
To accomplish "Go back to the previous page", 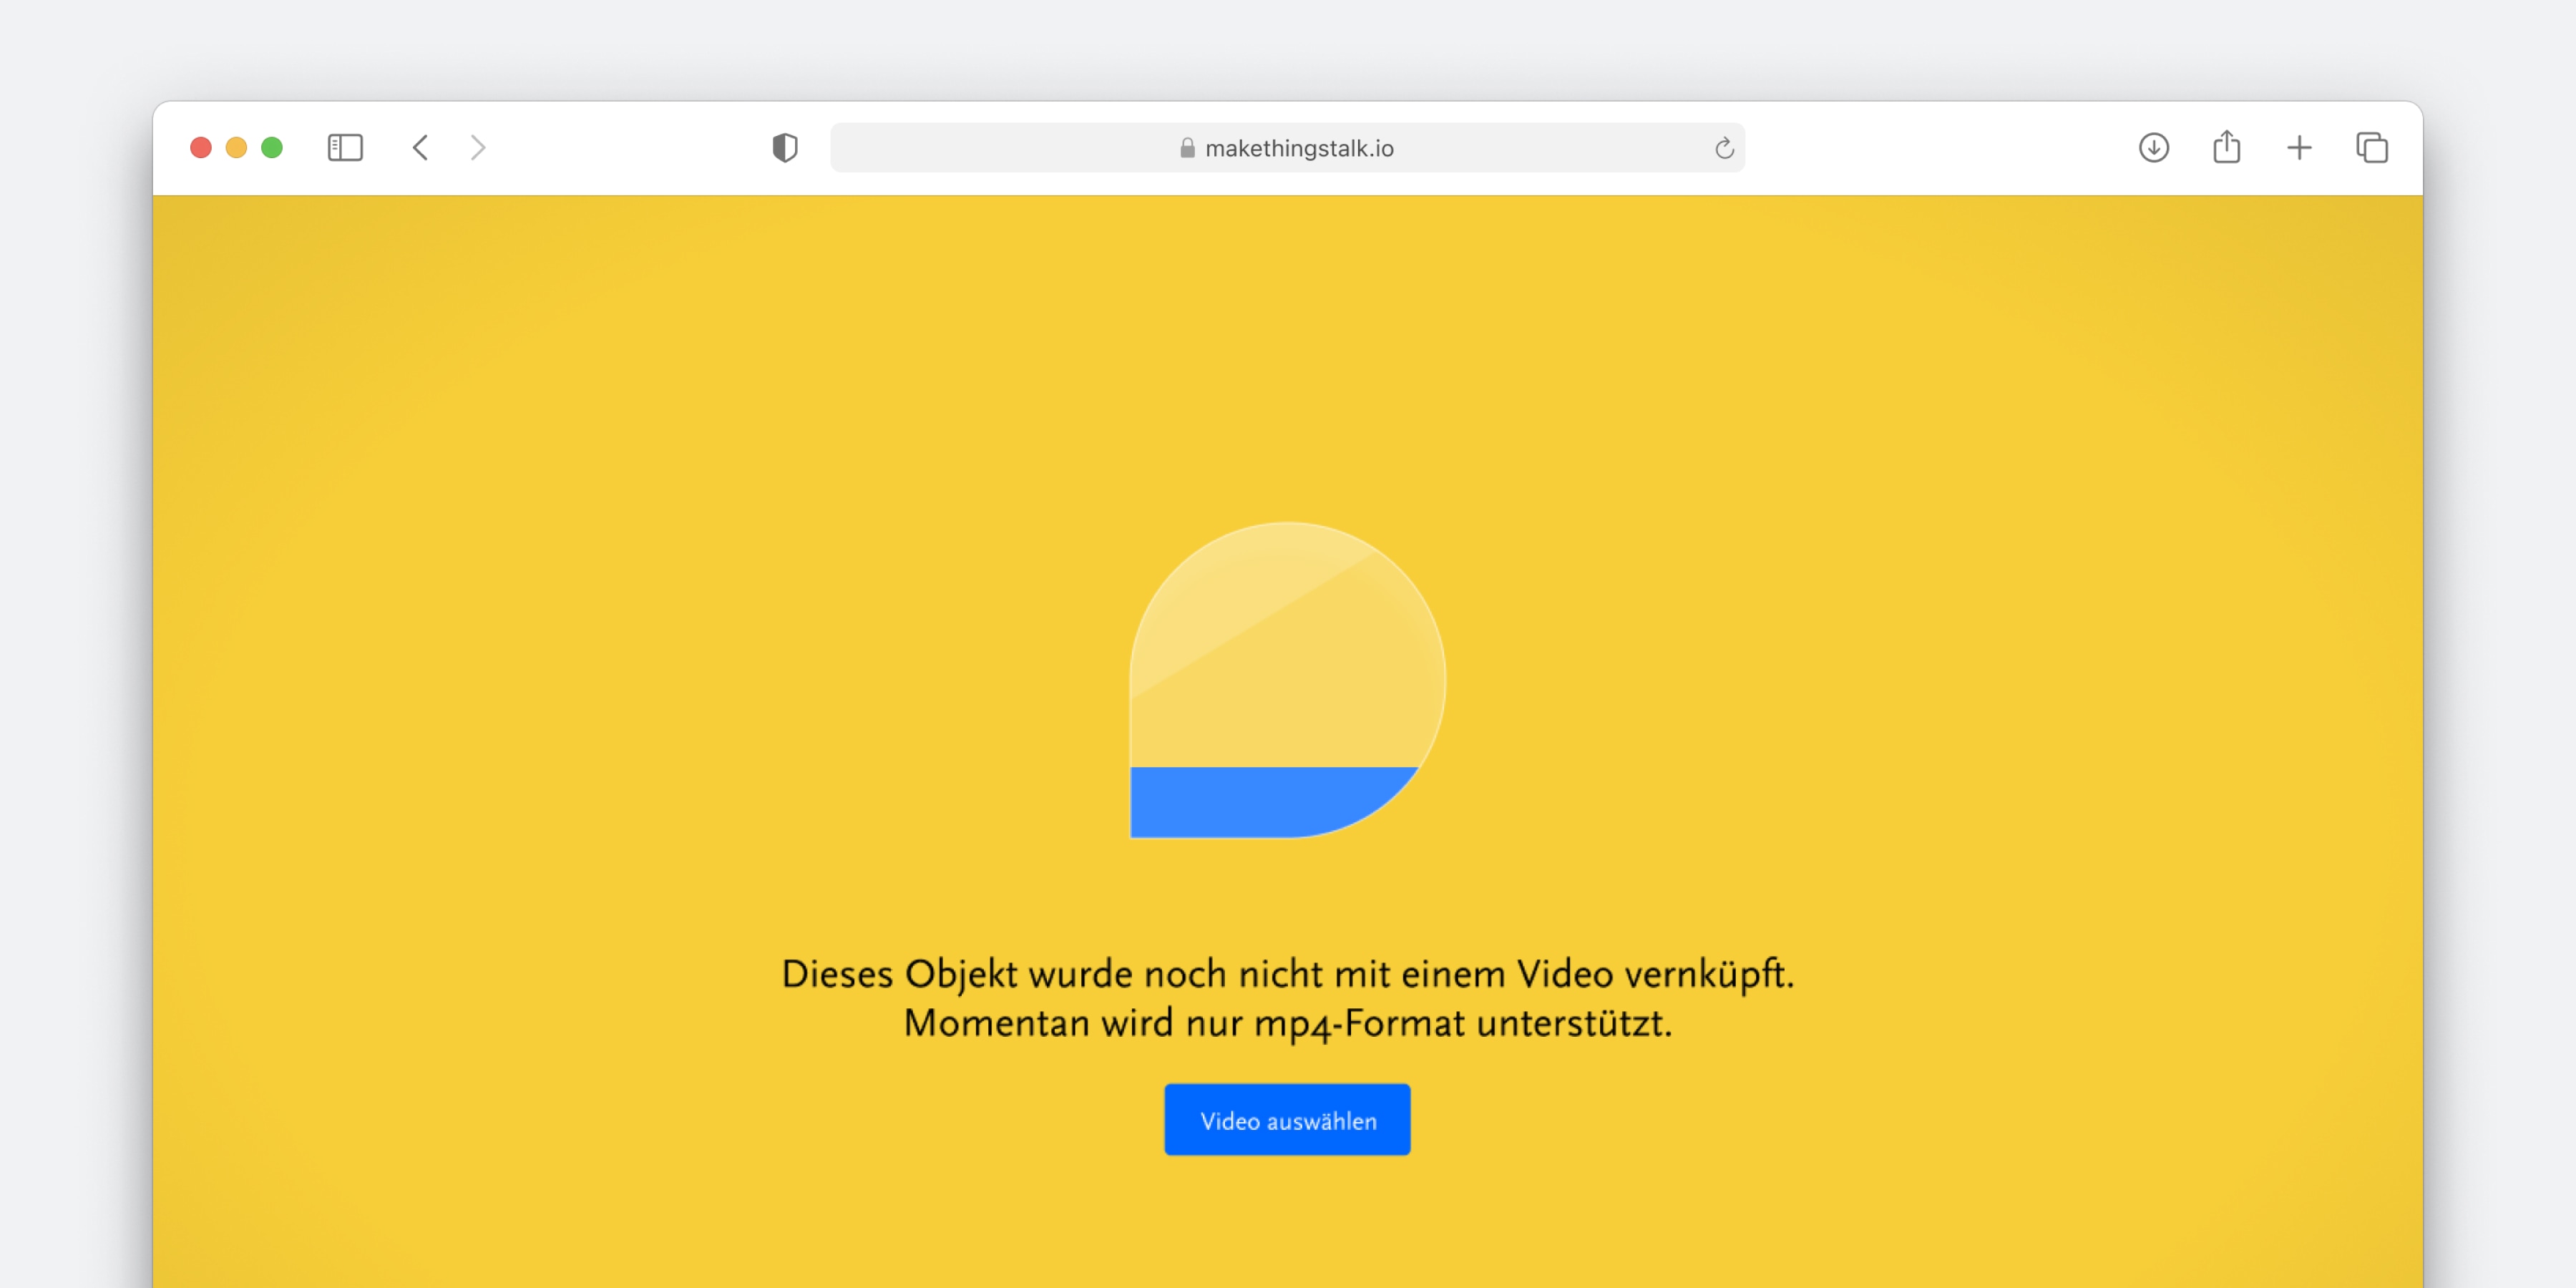I will pyautogui.click(x=420, y=148).
